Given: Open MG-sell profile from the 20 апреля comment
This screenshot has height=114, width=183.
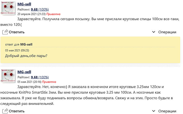Looking at the screenshot, I should point(24,4).
